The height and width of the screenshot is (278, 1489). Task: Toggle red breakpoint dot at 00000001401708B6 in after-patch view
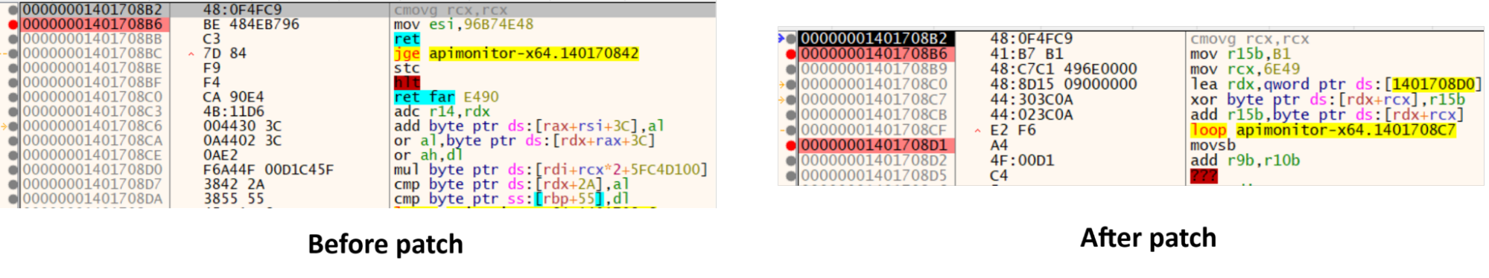[x=790, y=54]
